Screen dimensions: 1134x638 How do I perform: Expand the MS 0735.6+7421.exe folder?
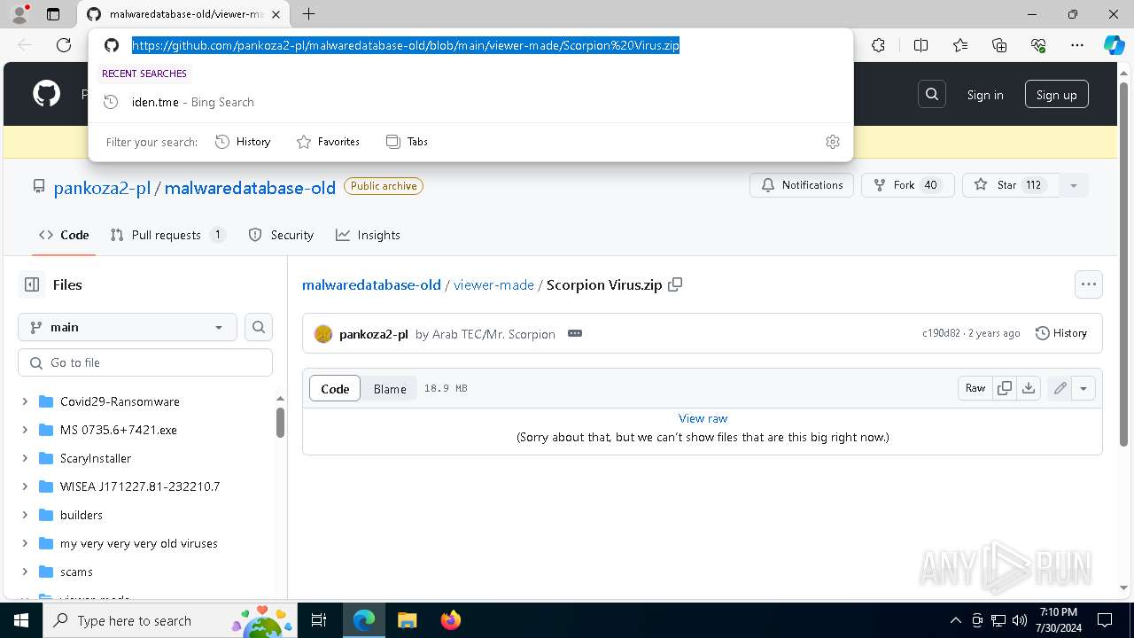point(25,430)
